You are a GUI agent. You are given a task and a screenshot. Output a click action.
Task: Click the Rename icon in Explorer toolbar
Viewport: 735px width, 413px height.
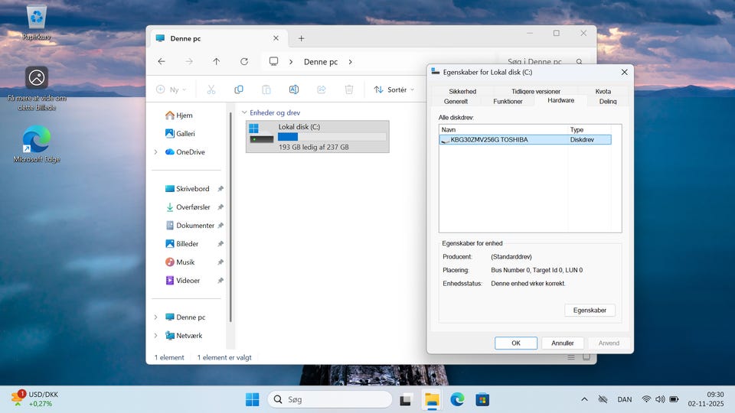tap(294, 89)
